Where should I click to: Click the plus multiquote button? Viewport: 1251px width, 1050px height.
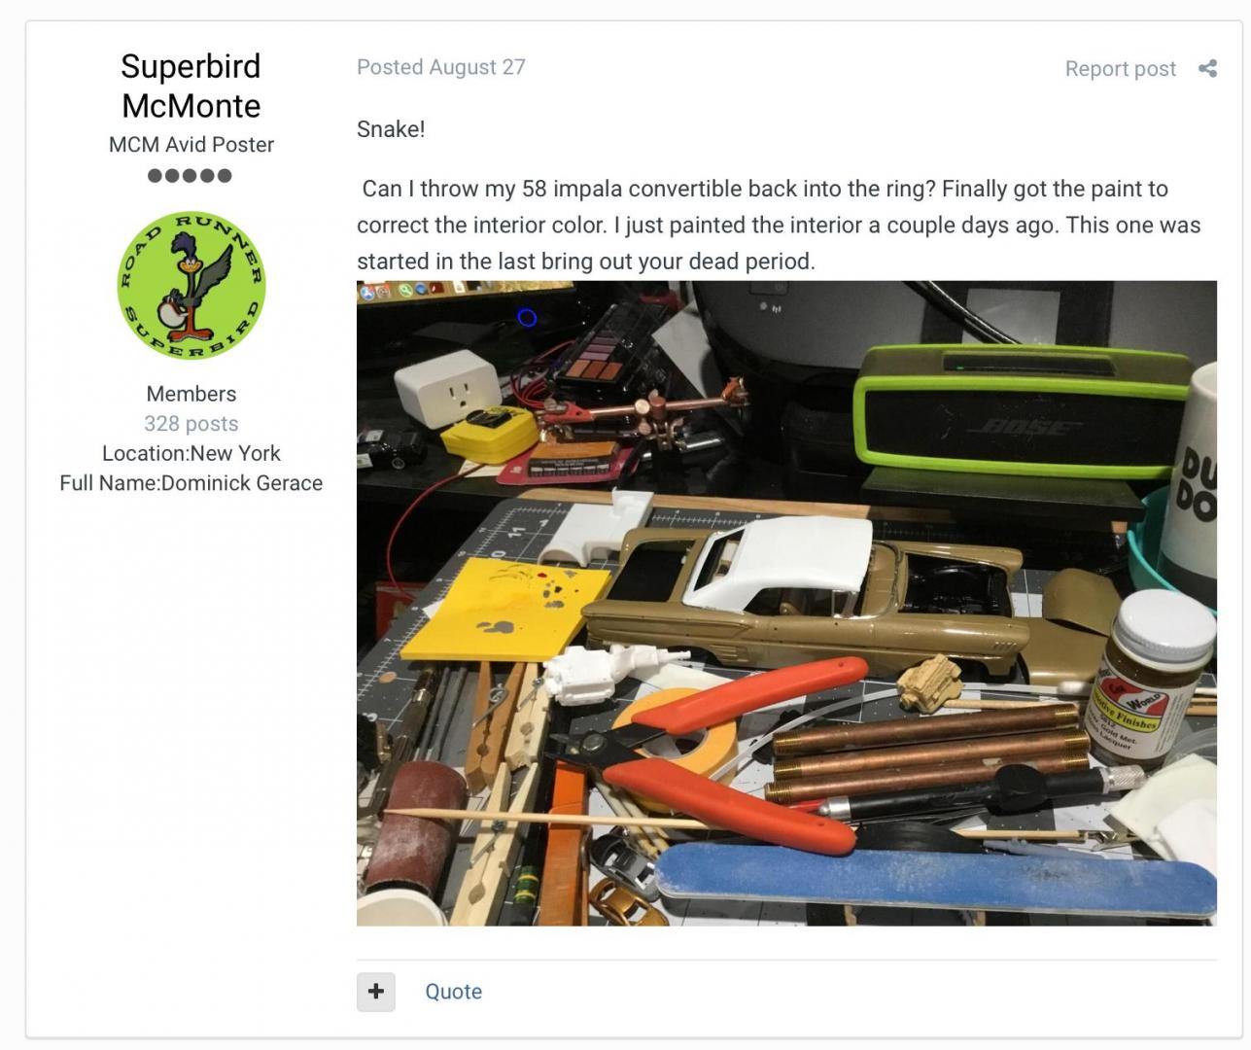(376, 992)
